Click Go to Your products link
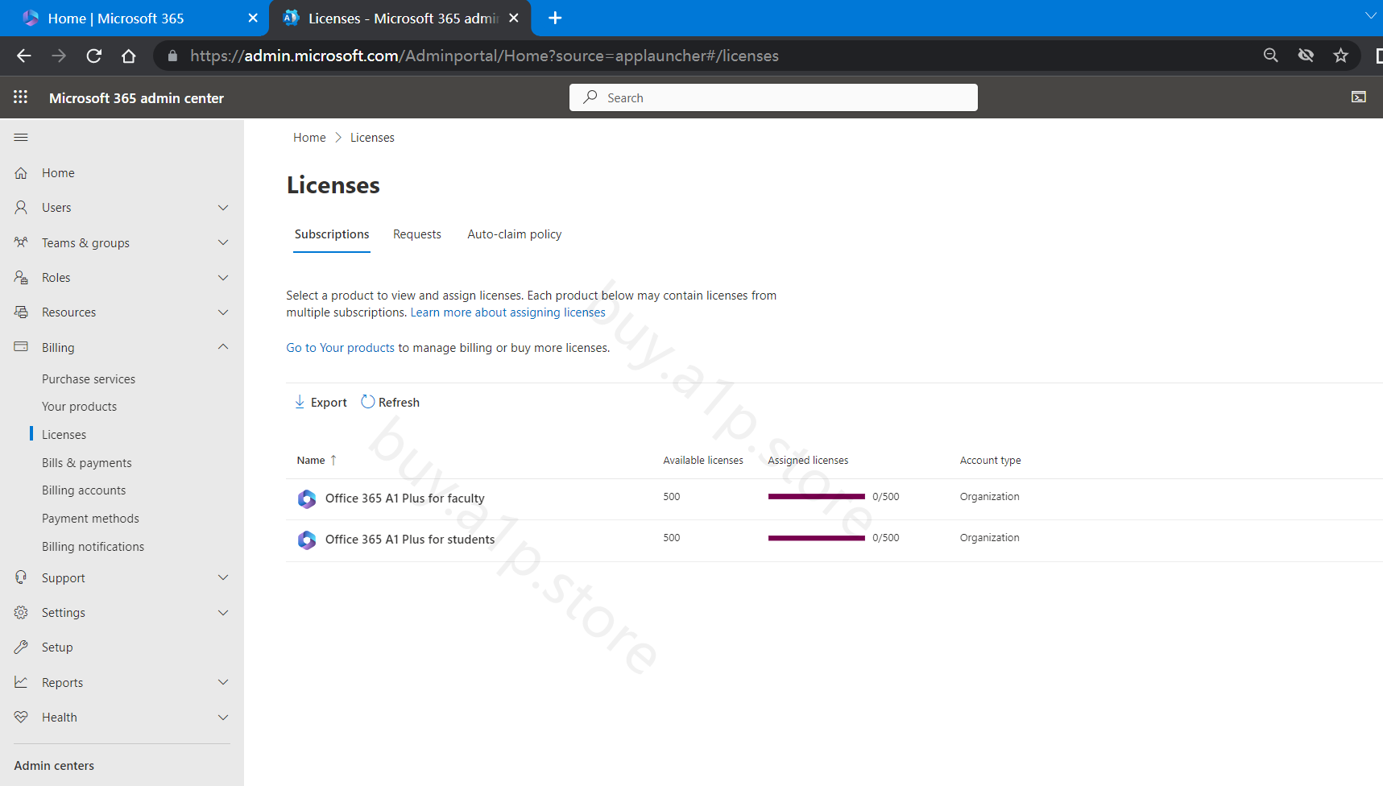Screen dimensions: 1383x786 point(341,348)
